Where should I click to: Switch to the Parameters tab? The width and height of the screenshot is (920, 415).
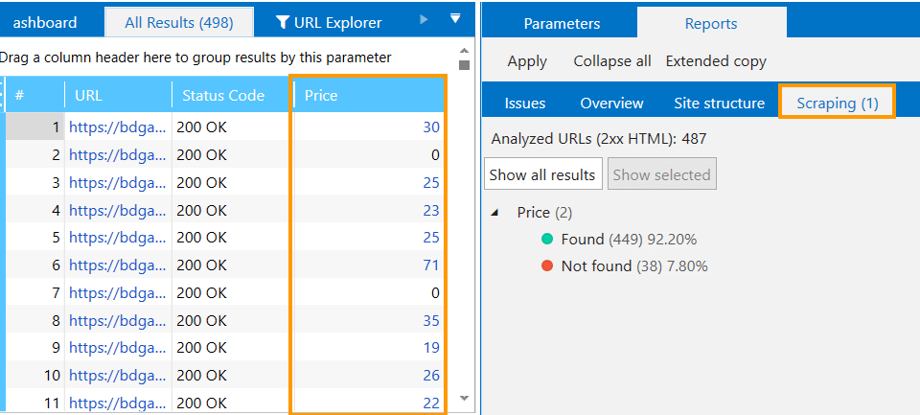coord(562,23)
